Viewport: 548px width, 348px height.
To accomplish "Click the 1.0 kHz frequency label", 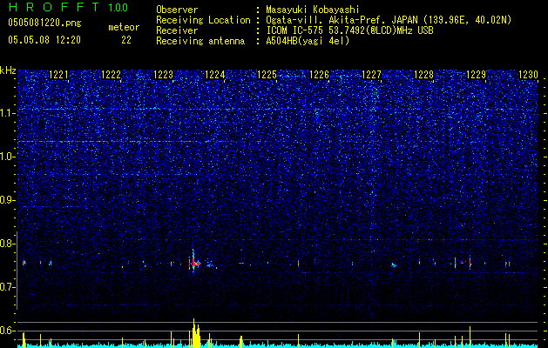I will point(8,157).
